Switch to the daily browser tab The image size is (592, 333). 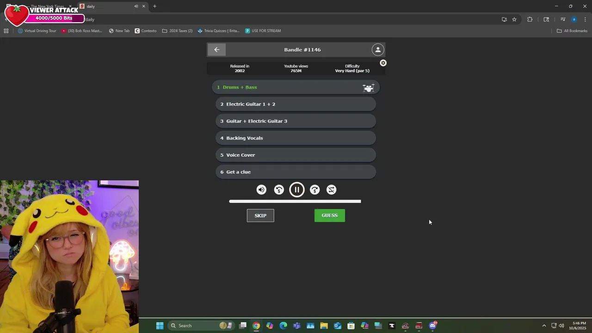(x=111, y=6)
